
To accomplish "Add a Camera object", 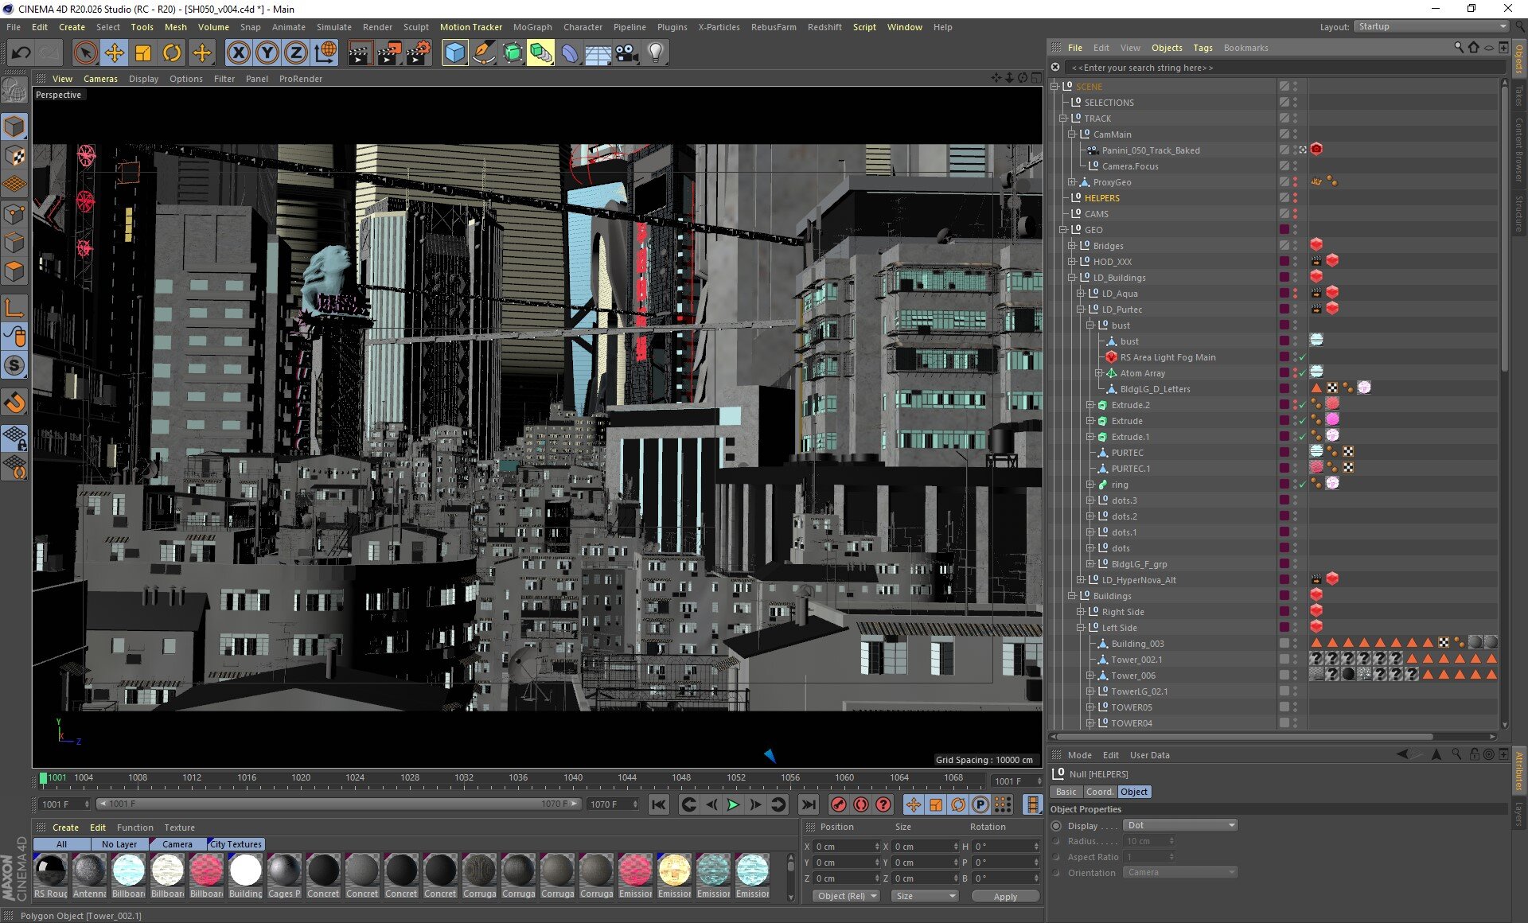I will [x=627, y=53].
